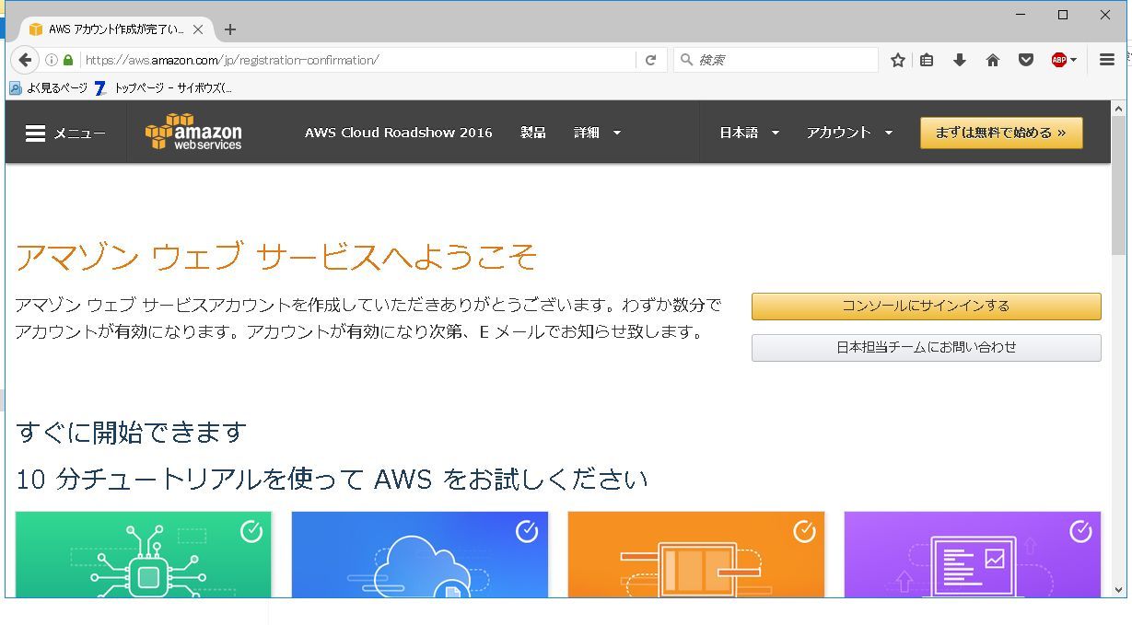Click the scrollbar down arrow
This screenshot has width=1132, height=625.
1118,589
